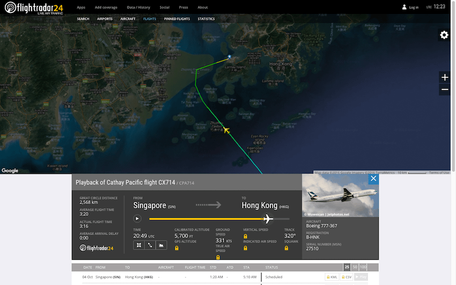Click the Wuweican Jetphotos.net credit
The width and height of the screenshot is (456, 285).
[327, 214]
